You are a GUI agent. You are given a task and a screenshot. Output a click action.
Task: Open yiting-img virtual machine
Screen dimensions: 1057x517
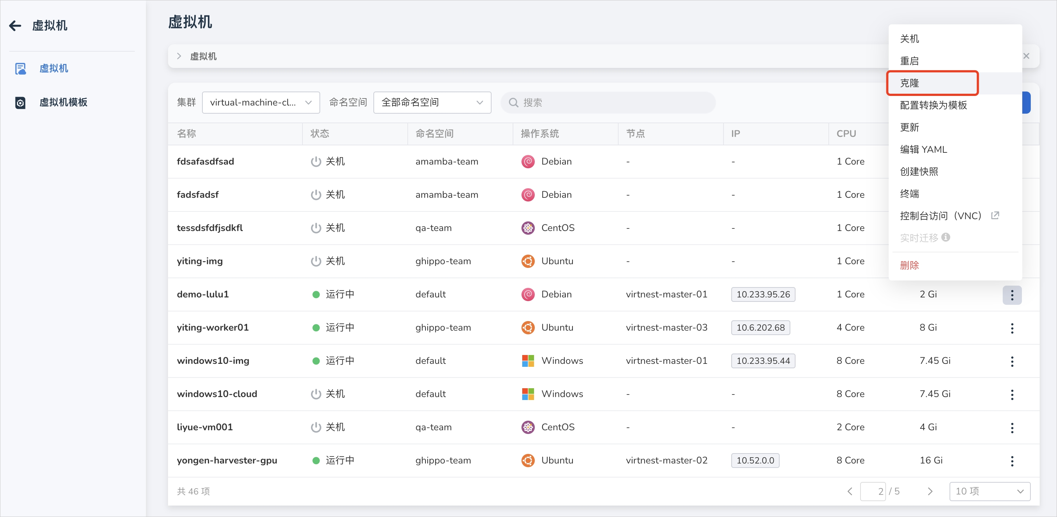[x=199, y=261]
